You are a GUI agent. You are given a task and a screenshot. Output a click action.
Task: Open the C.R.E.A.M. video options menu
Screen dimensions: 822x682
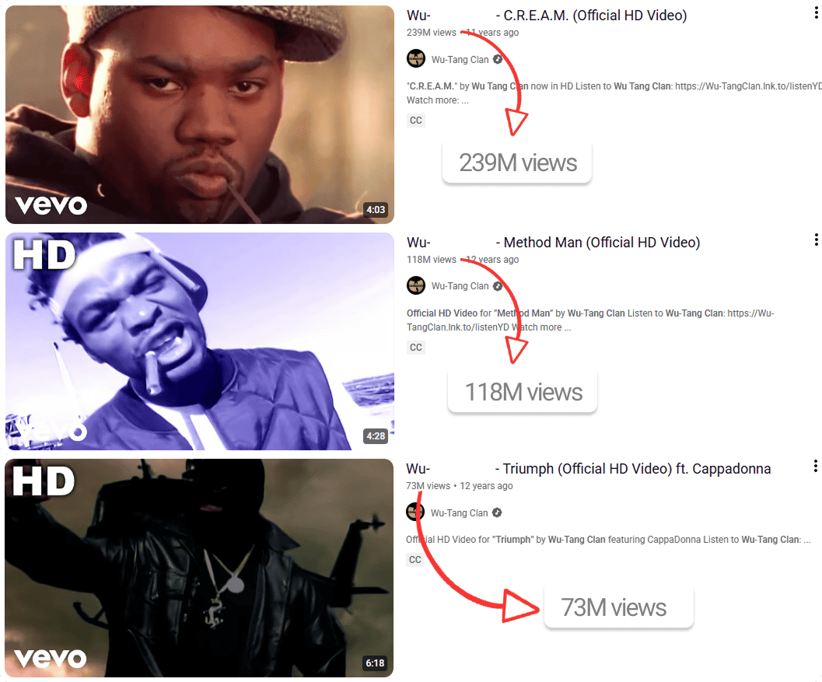pyautogui.click(x=816, y=12)
